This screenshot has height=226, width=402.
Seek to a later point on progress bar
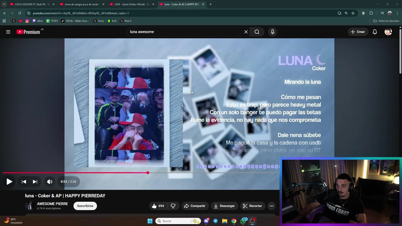pos(214,173)
